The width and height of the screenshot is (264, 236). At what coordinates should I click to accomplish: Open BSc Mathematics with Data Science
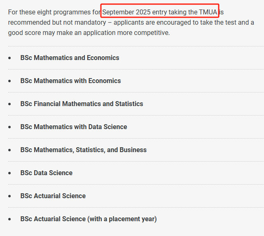point(74,127)
